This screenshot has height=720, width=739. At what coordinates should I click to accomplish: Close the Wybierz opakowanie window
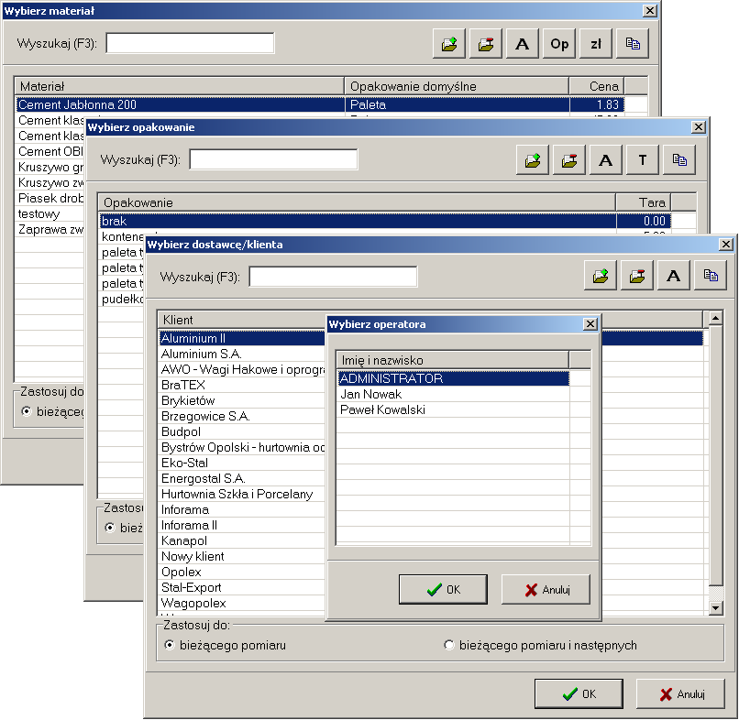pyautogui.click(x=699, y=127)
